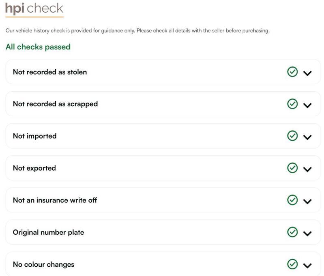Expand the Original number plate chevron

pyautogui.click(x=307, y=233)
